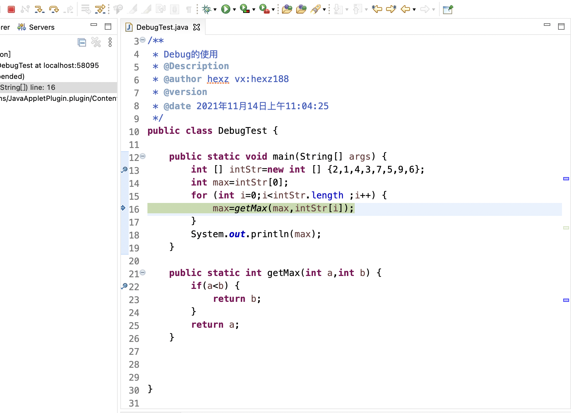Click the Pin Editor icon
Image resolution: width=571 pixels, height=413 pixels.
pyautogui.click(x=448, y=9)
